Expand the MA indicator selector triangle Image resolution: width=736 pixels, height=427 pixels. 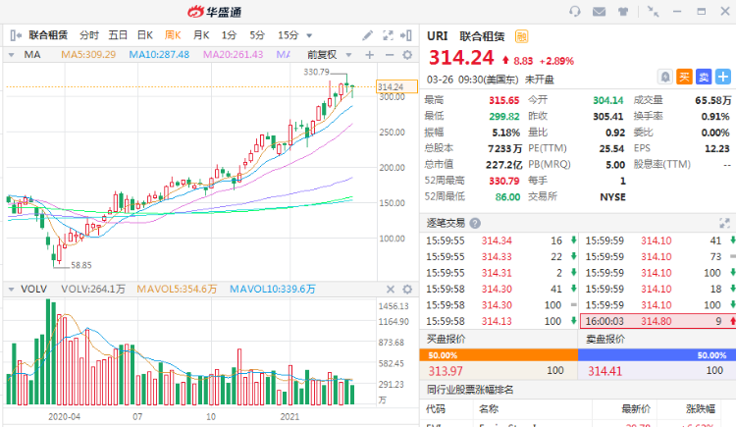(11, 55)
